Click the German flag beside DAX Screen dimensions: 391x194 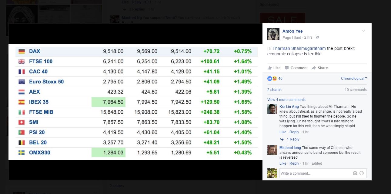22,51
